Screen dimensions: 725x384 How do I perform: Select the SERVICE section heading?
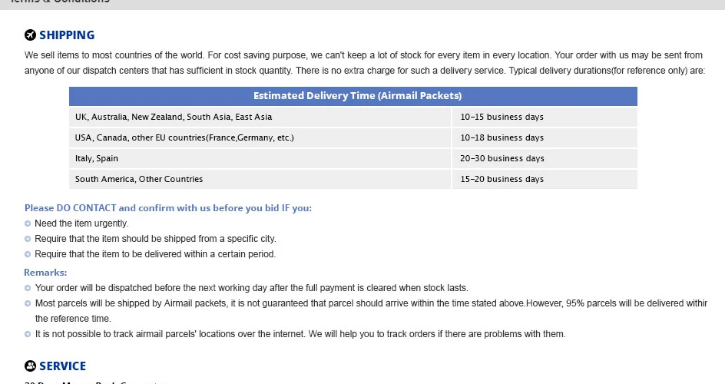pyautogui.click(x=62, y=366)
